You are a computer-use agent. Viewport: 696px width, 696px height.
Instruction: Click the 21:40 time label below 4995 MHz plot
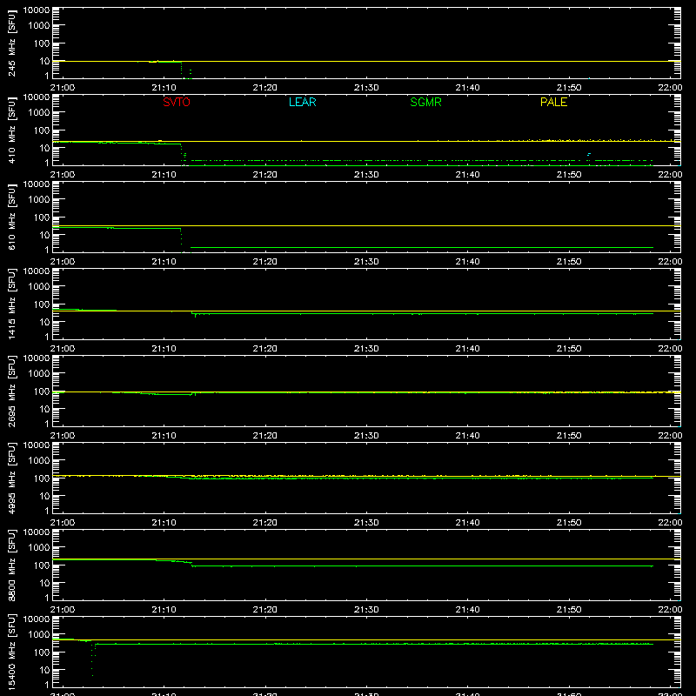[x=467, y=523]
